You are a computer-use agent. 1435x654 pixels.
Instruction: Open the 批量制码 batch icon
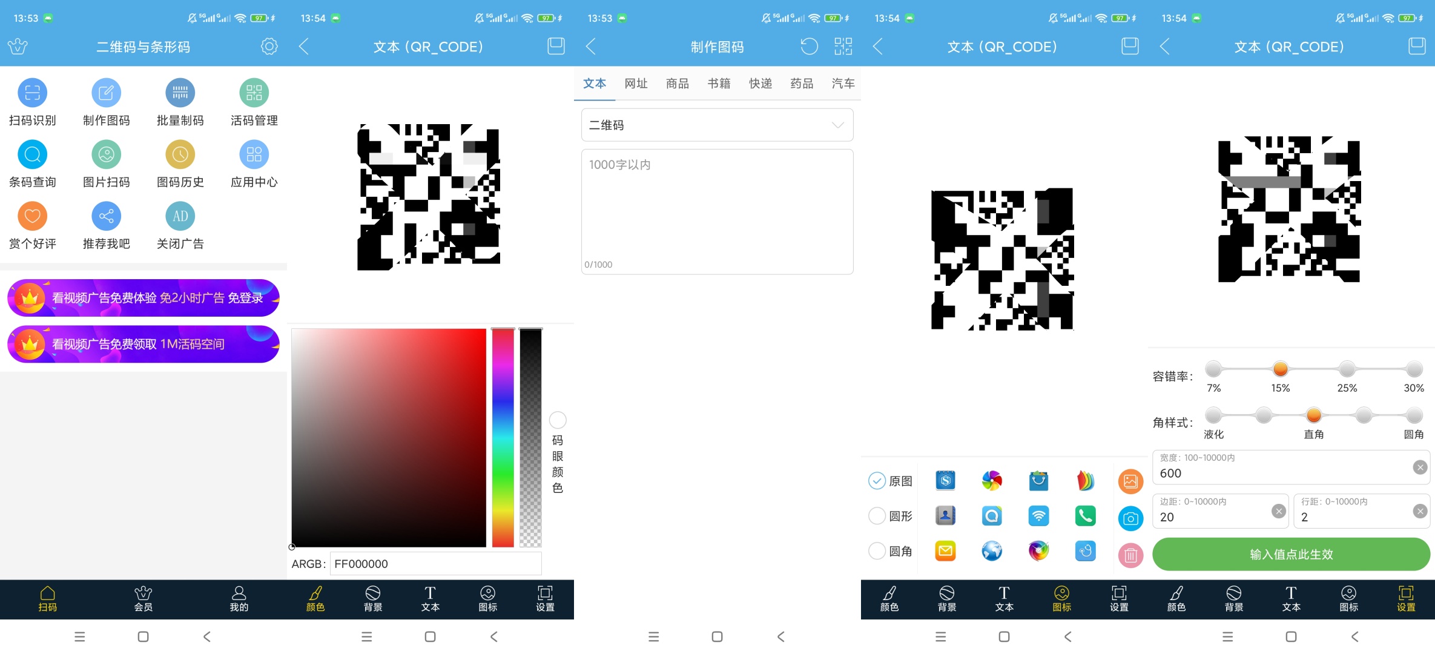[x=180, y=93]
